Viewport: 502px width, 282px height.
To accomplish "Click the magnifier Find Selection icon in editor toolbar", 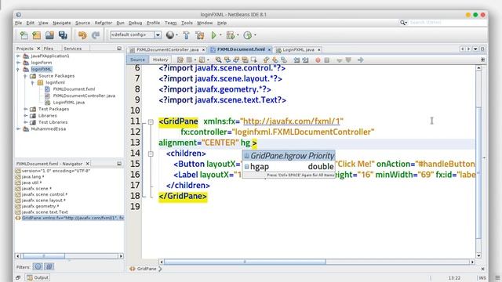I will click(x=218, y=60).
